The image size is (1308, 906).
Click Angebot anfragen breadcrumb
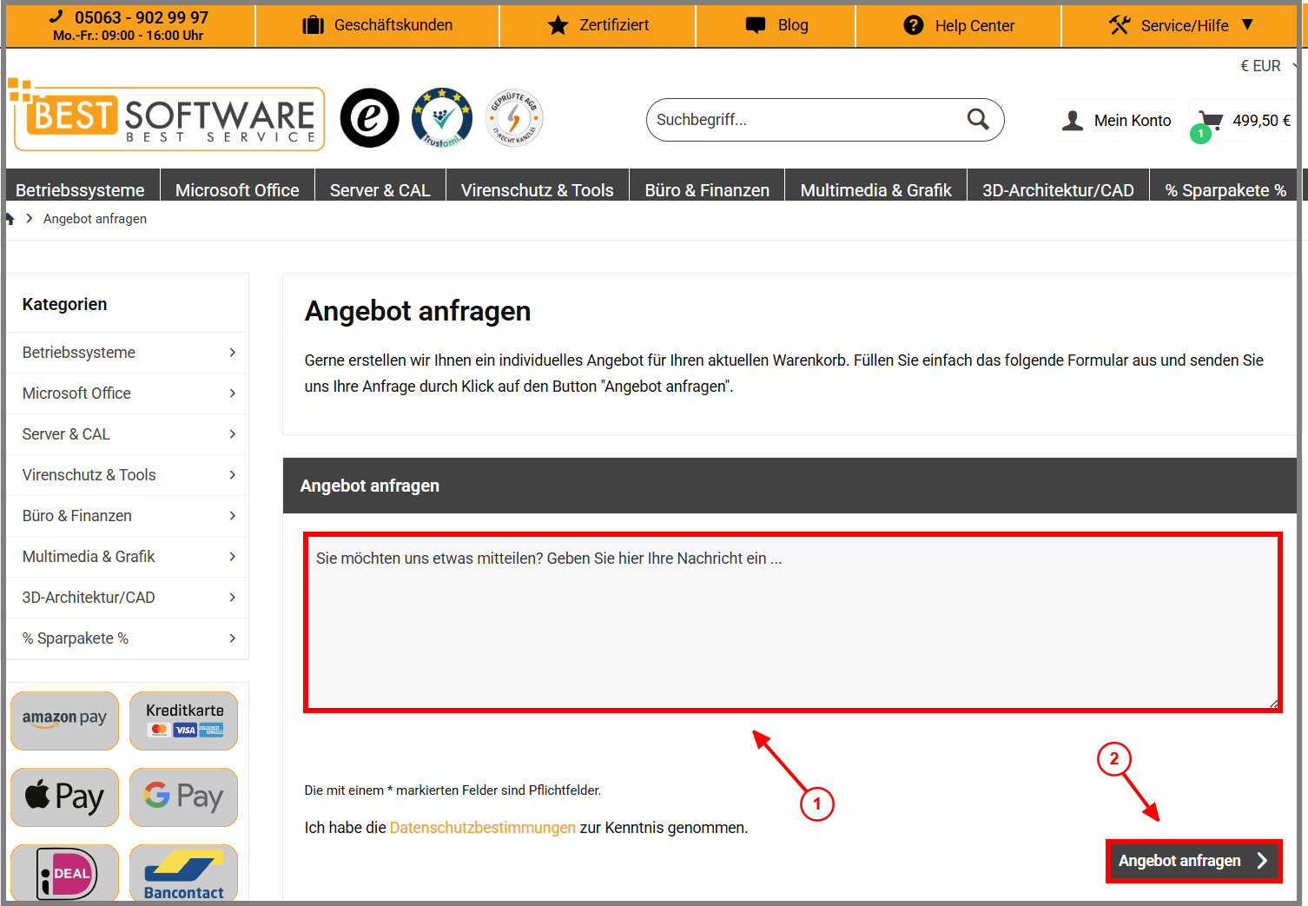(95, 219)
